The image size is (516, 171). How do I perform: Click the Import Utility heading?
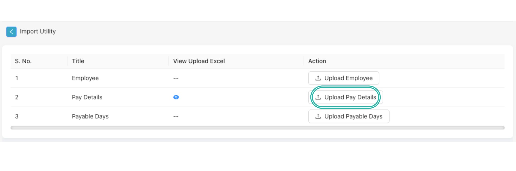click(x=38, y=32)
